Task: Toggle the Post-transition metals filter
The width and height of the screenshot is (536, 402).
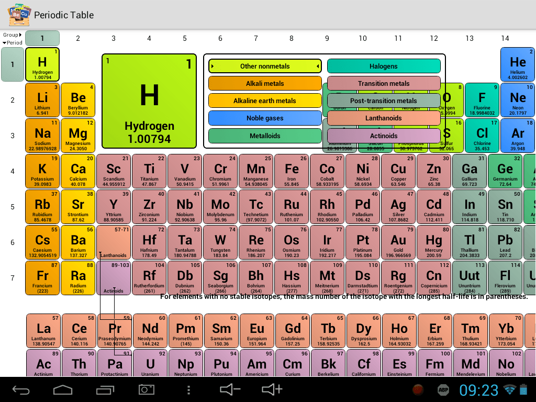Action: (x=384, y=101)
